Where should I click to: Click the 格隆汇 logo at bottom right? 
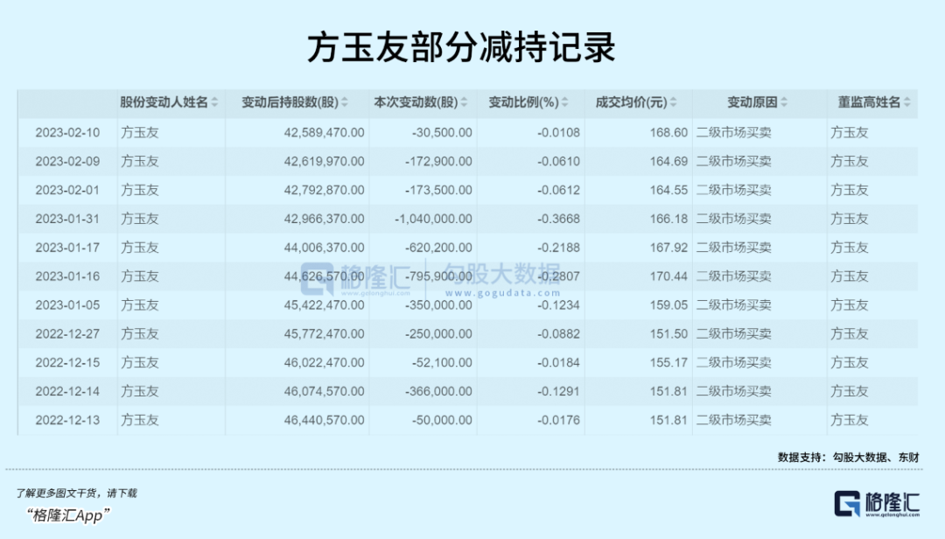[877, 504]
